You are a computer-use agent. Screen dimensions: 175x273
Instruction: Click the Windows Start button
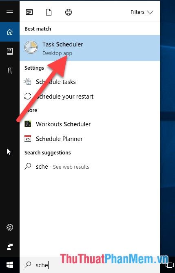pyautogui.click(x=10, y=265)
